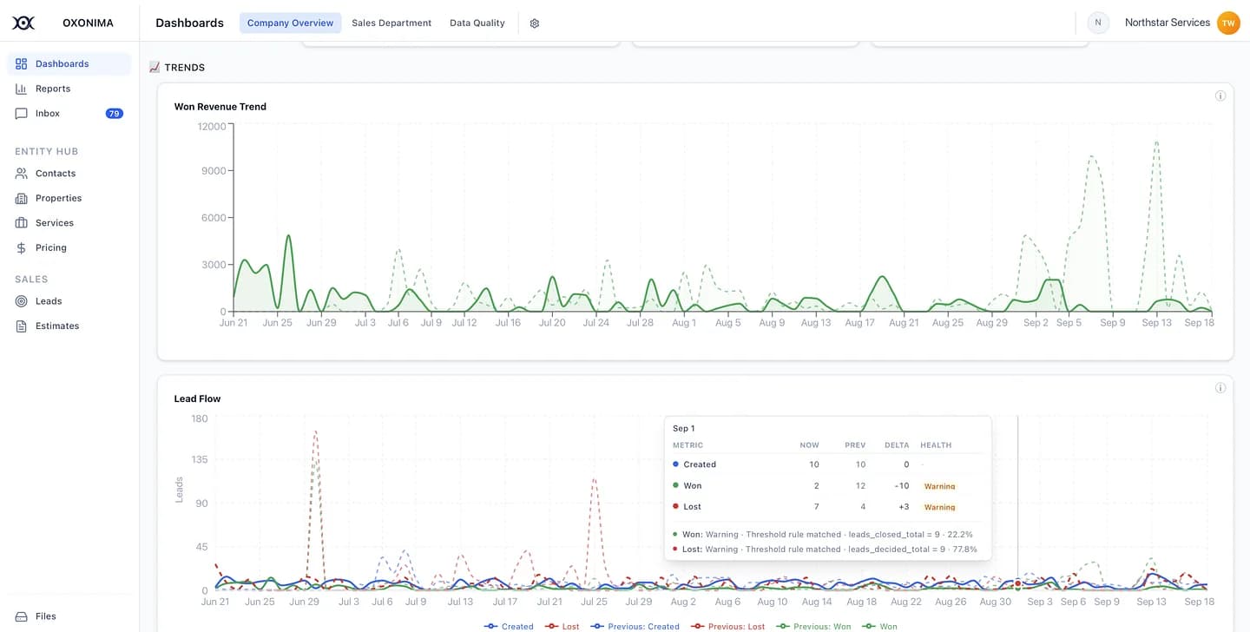Image resolution: width=1250 pixels, height=632 pixels.
Task: Click Sep 13 label on Won Revenue axis
Action: pos(1156,323)
